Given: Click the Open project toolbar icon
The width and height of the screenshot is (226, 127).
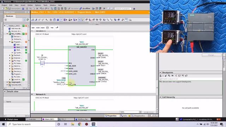Looking at the screenshot, I should [x=6, y=8].
